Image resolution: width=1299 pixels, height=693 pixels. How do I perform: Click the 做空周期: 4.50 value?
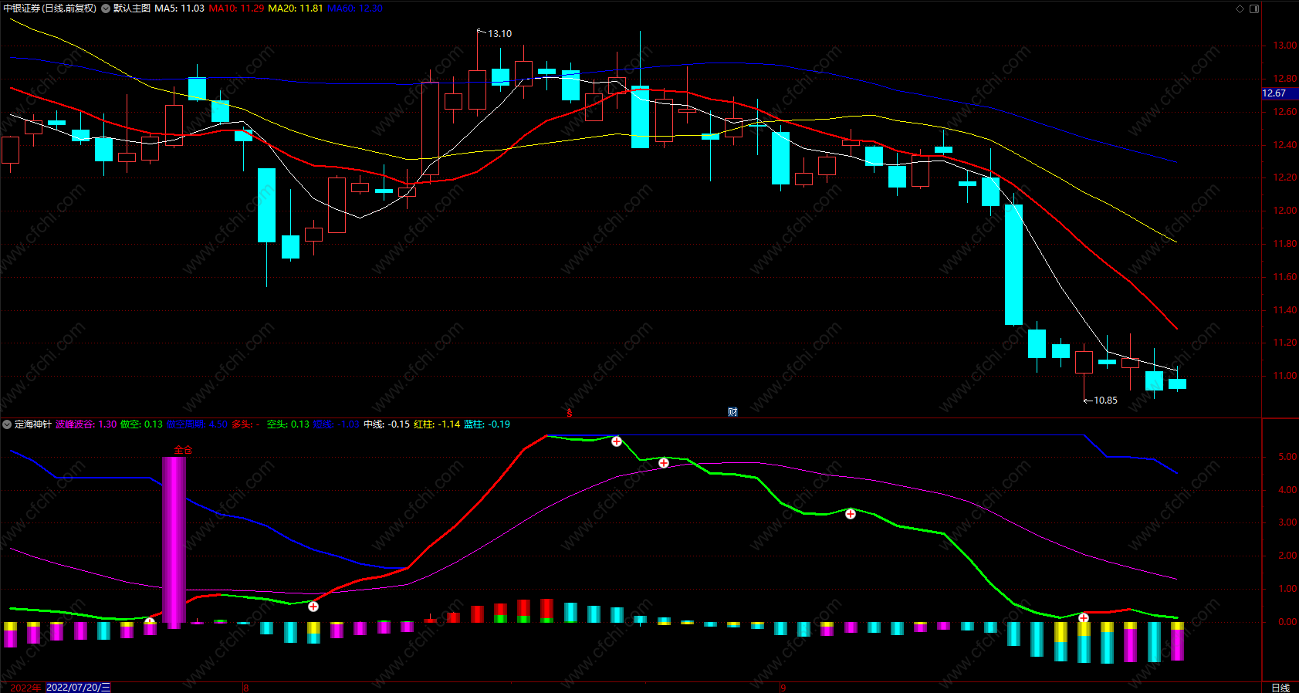[197, 424]
